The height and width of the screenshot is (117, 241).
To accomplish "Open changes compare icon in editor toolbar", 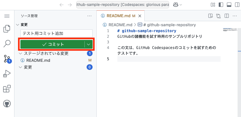I will pos(218,16).
